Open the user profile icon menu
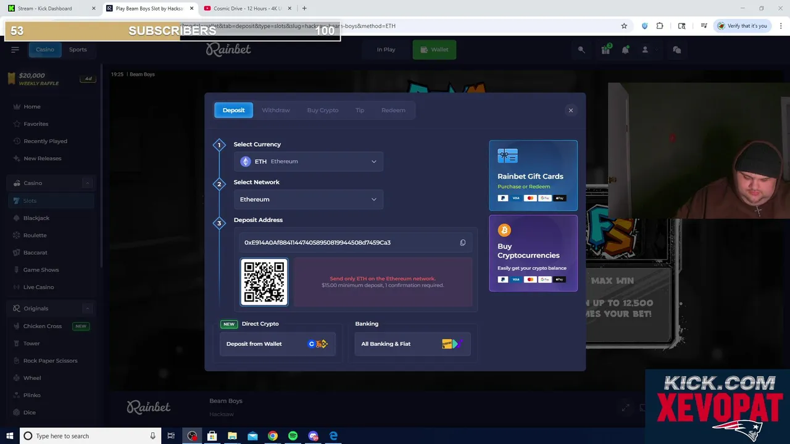Image resolution: width=790 pixels, height=444 pixels. pyautogui.click(x=645, y=50)
